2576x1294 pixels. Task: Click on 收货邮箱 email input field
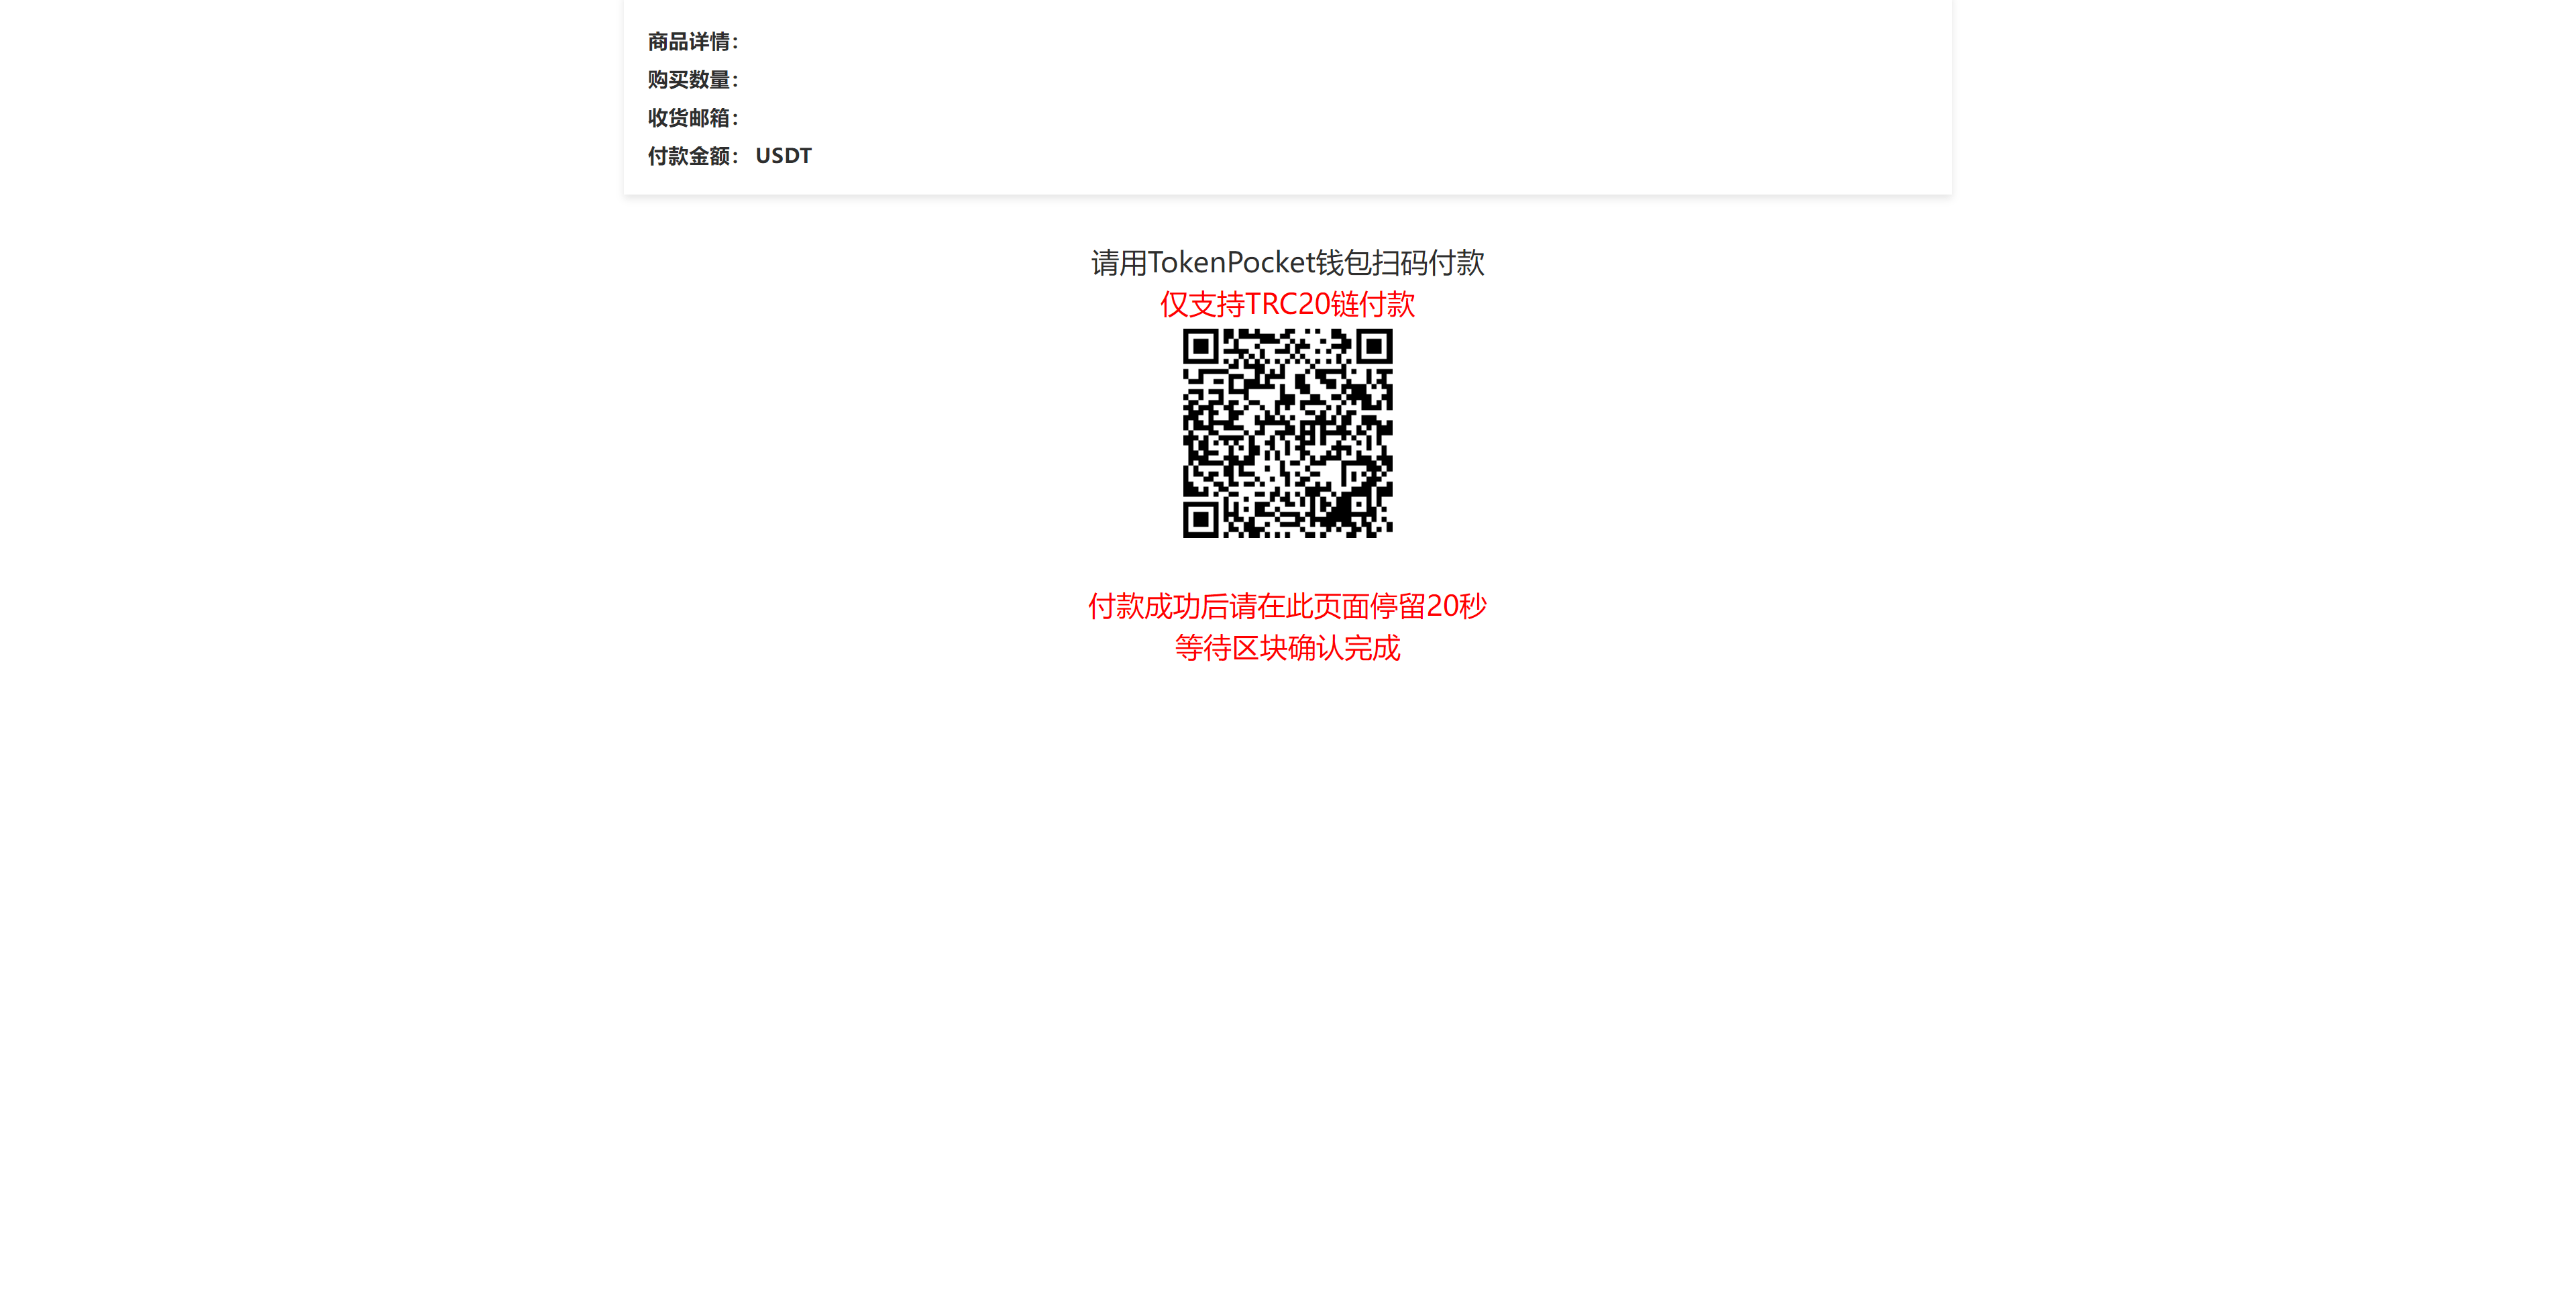click(x=908, y=117)
